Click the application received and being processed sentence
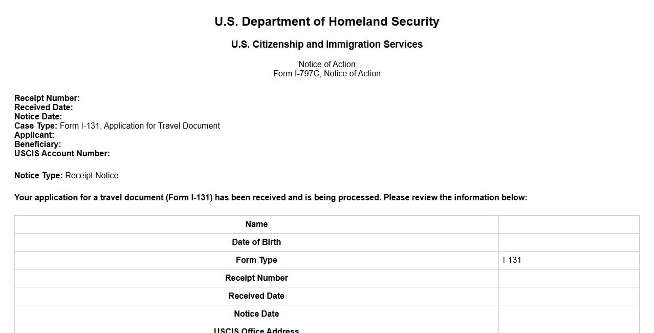The width and height of the screenshot is (654, 333). pos(270,198)
